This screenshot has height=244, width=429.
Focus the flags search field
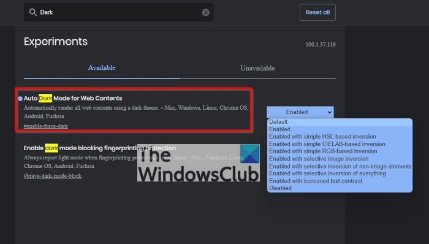(x=119, y=12)
